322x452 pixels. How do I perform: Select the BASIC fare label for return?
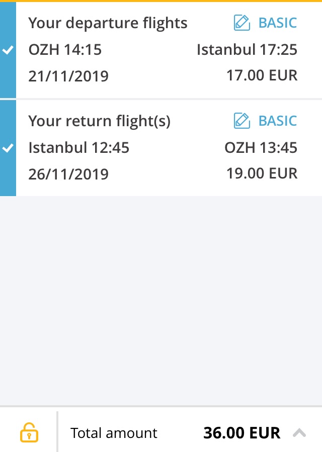pos(278,121)
